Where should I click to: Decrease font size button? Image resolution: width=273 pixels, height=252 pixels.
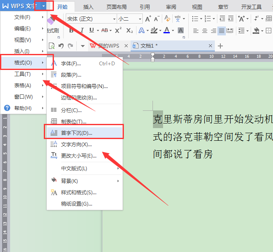coord(157,19)
